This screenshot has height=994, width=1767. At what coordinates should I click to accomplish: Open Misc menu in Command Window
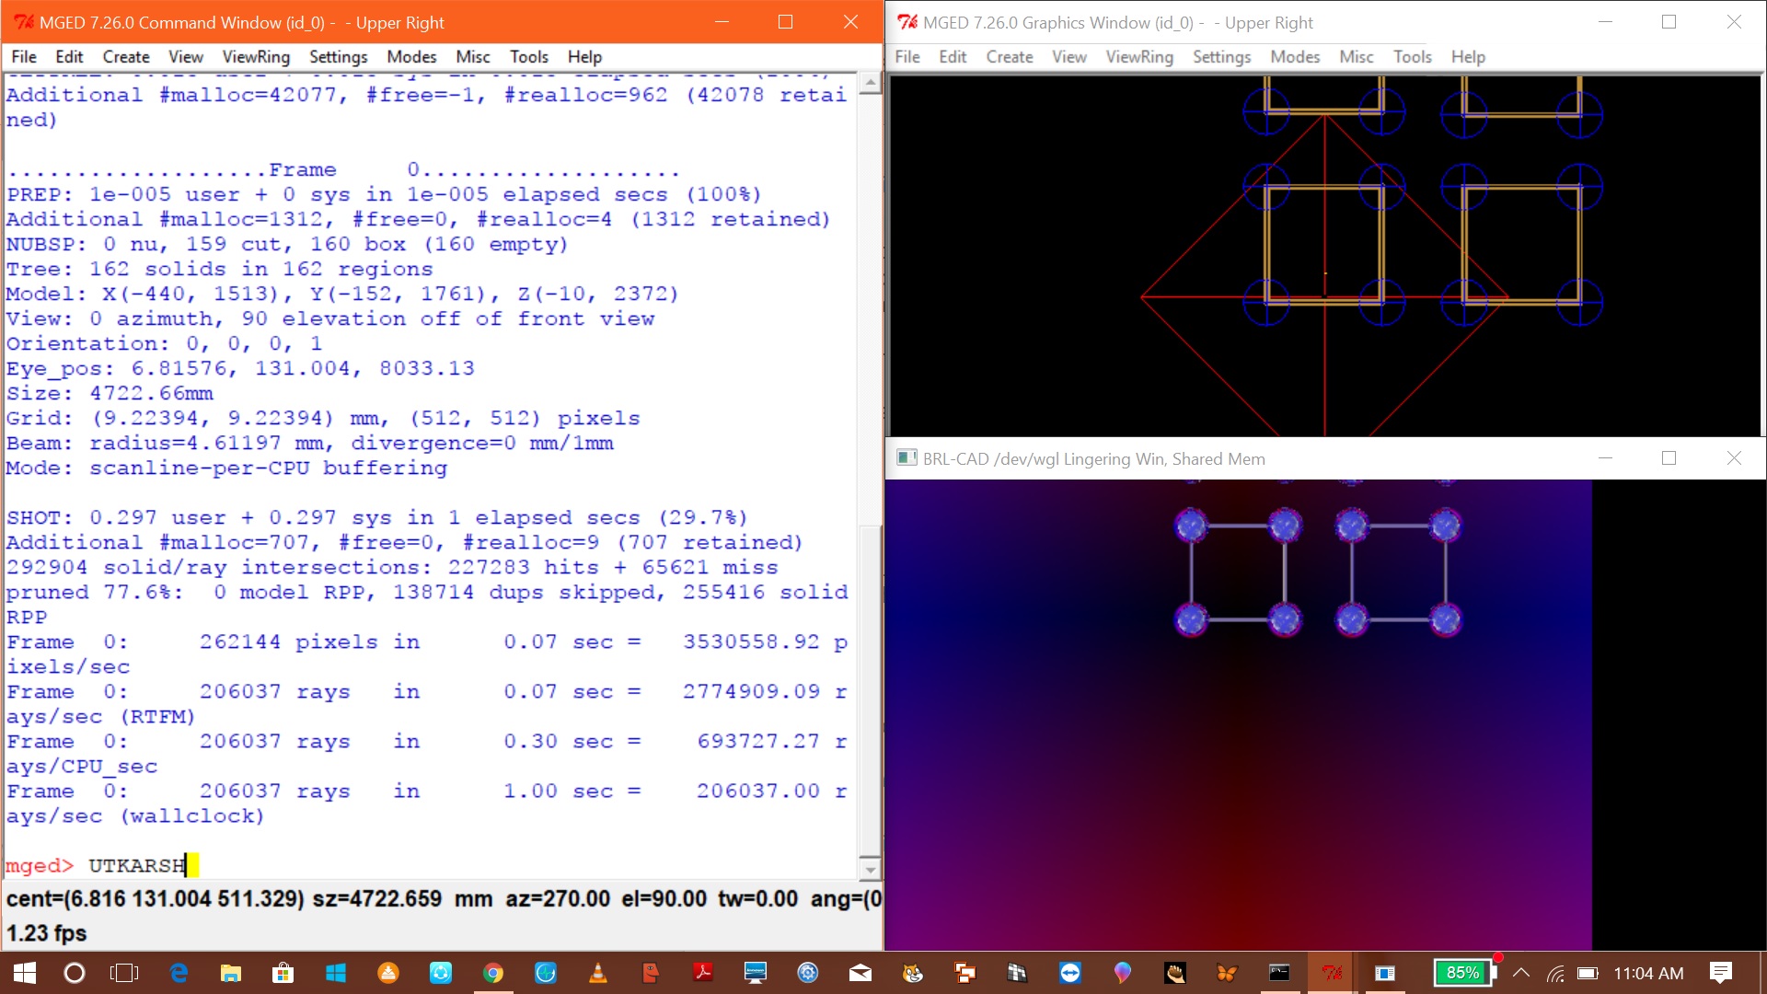[x=473, y=57]
